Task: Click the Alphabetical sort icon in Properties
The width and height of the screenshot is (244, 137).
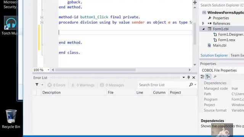Action: pos(208,76)
